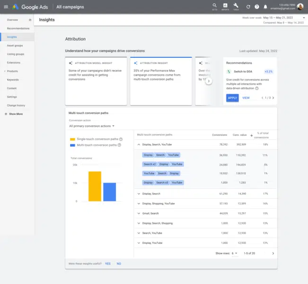Click the user profile avatar
This screenshot has width=308, height=284.
(300, 7)
